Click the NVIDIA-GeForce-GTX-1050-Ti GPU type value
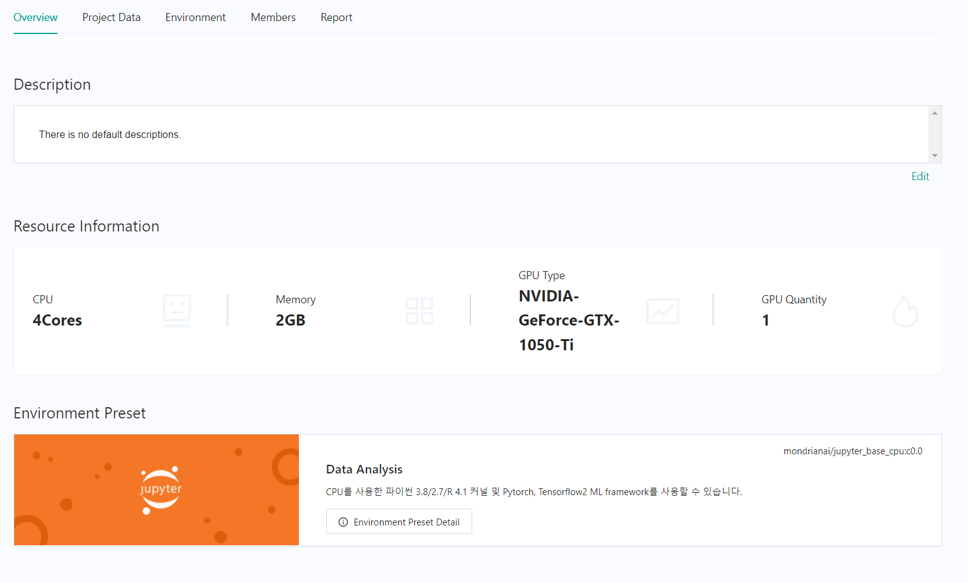This screenshot has width=968, height=583. pos(568,320)
